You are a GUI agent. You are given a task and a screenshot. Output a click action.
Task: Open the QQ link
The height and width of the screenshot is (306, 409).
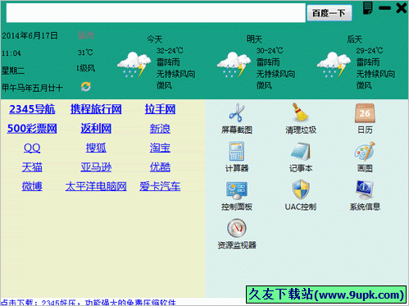pos(32,148)
